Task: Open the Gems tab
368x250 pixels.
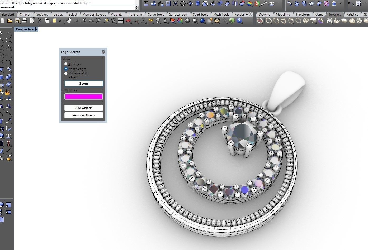Action: [319, 15]
